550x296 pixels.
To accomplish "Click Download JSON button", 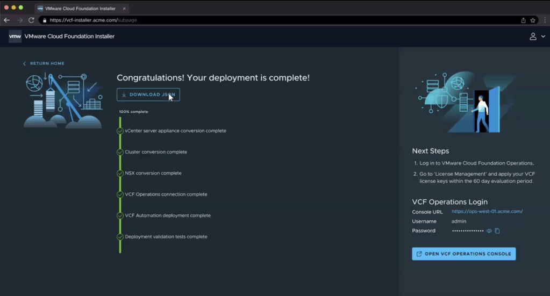I will [x=148, y=95].
